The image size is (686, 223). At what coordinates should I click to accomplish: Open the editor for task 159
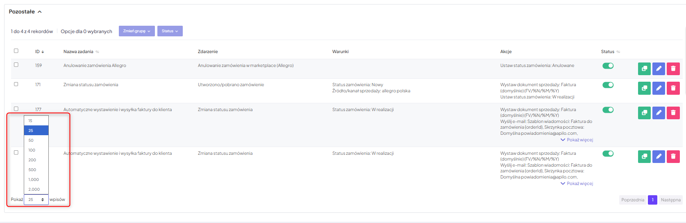659,69
